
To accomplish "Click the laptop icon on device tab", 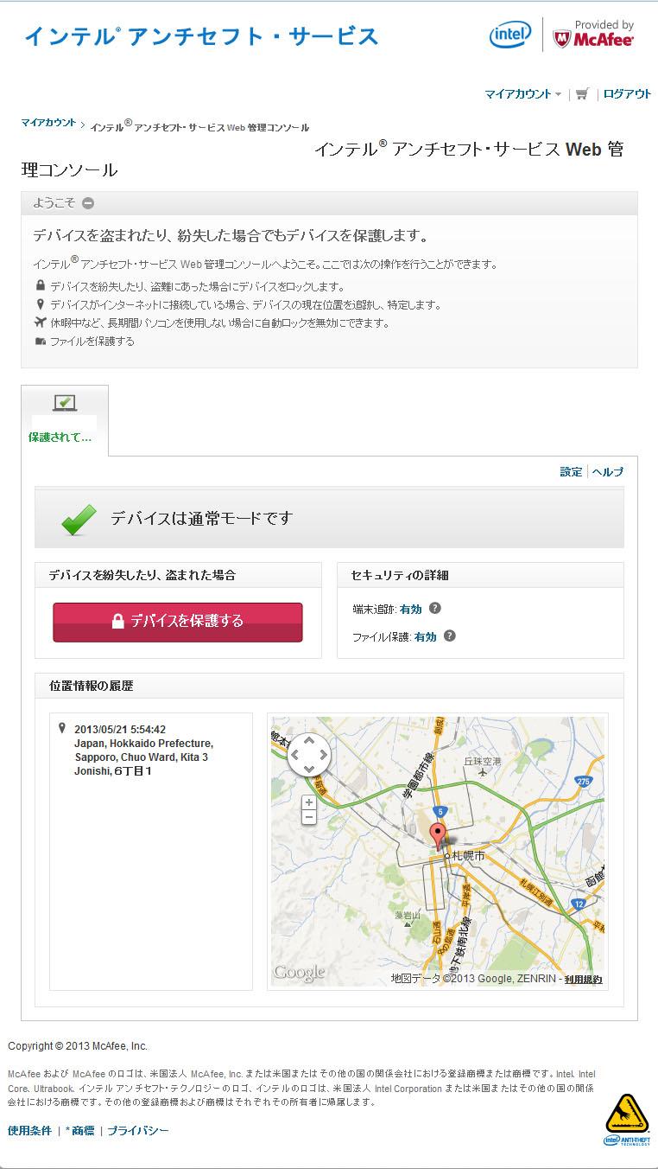I will click(x=65, y=403).
